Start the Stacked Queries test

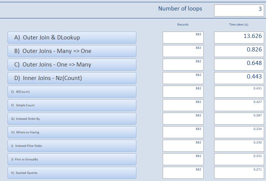pos(72,173)
